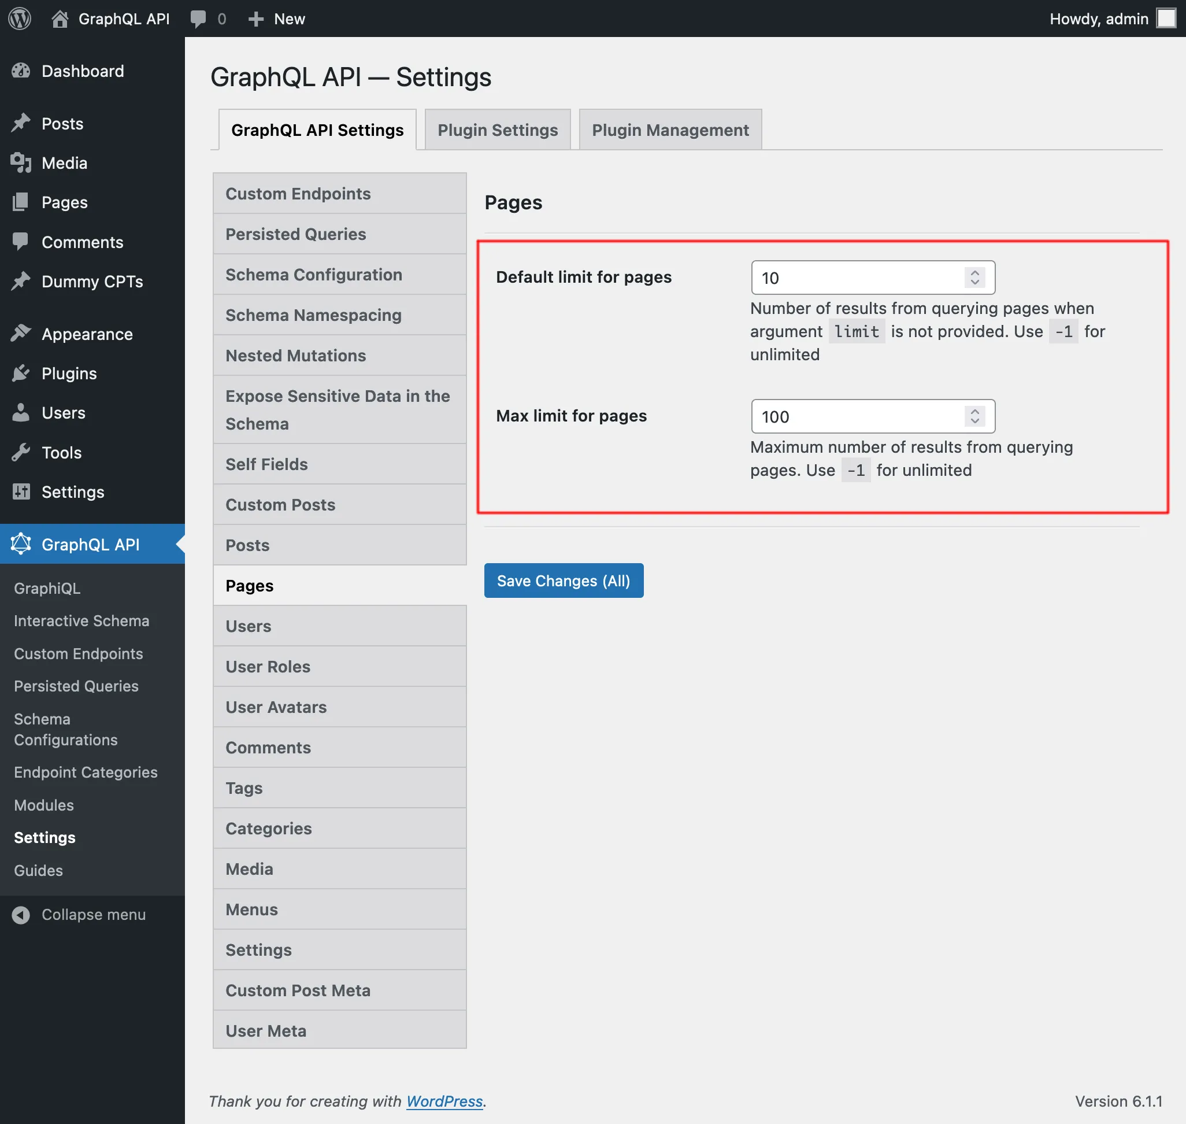Select the Categories section
Viewport: 1186px width, 1124px height.
click(340, 828)
